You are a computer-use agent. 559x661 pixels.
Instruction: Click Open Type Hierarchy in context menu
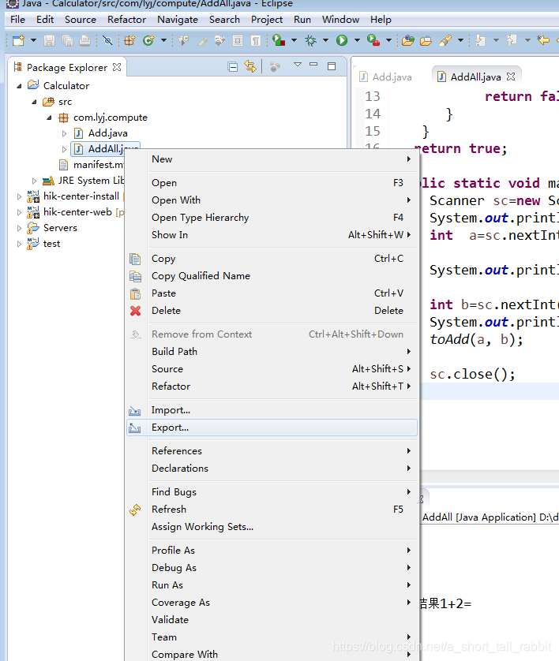pyautogui.click(x=272, y=218)
